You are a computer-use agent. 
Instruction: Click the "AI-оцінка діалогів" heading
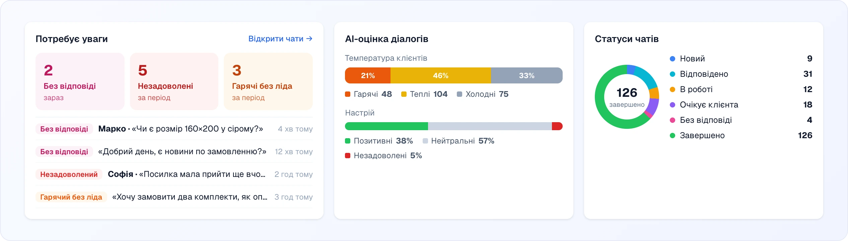(x=386, y=39)
